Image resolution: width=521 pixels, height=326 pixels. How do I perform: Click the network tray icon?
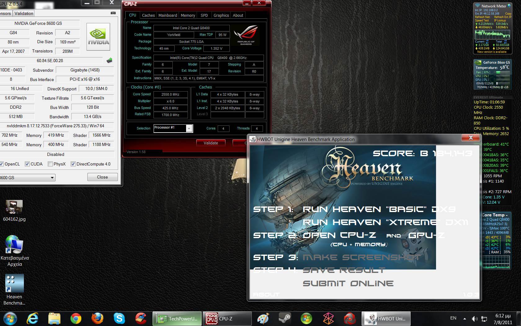484,319
